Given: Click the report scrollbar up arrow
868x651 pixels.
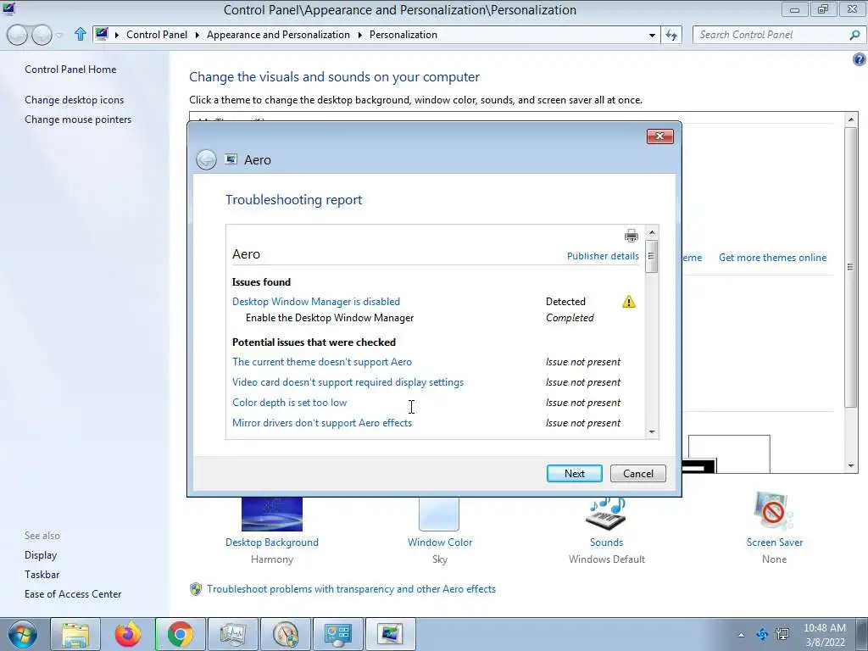Looking at the screenshot, I should [652, 232].
